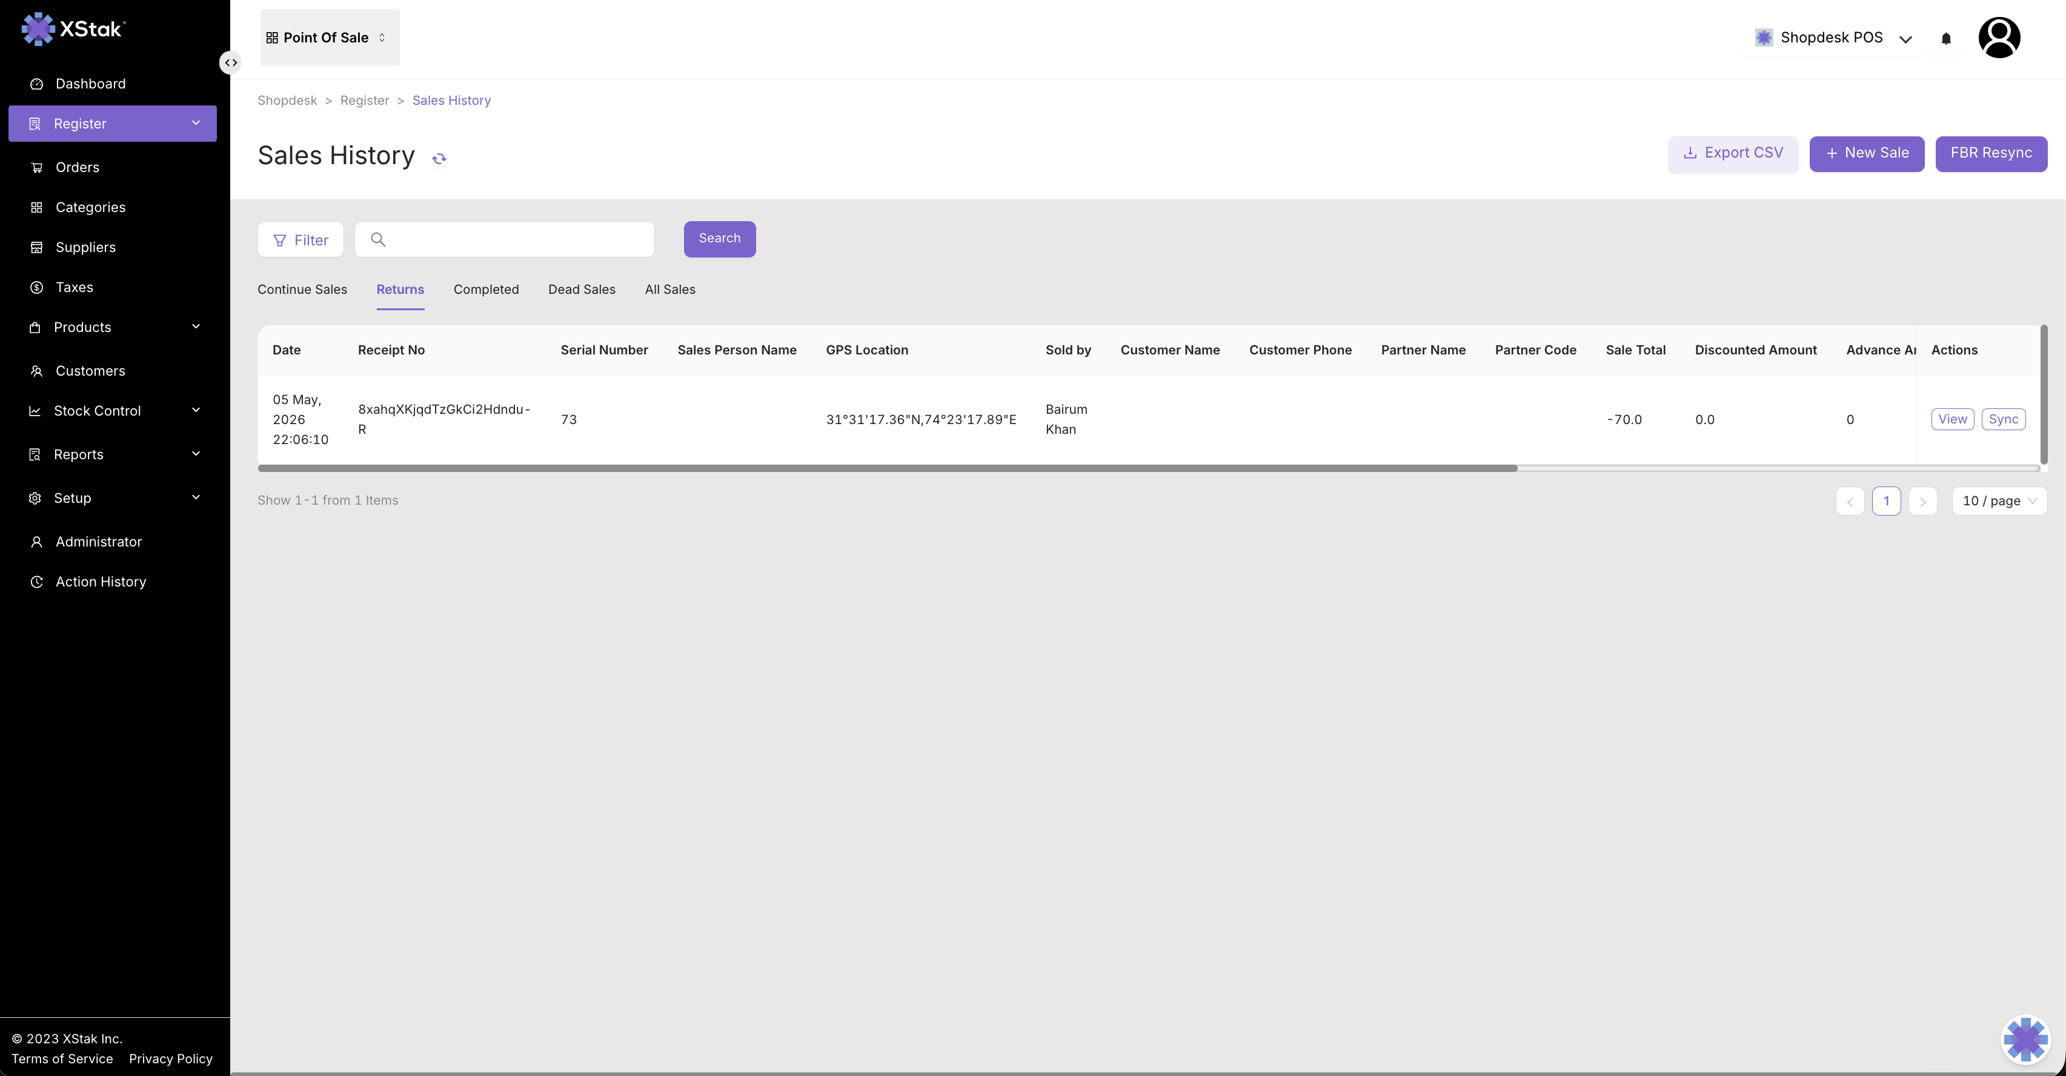Click the sales search input field
The height and width of the screenshot is (1076, 2066).
click(505, 239)
